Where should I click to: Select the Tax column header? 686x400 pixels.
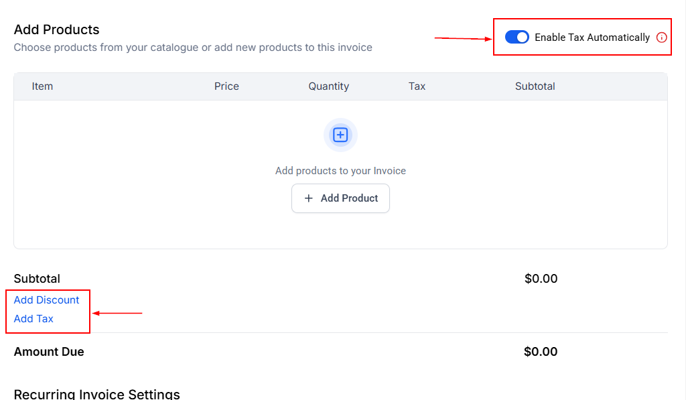[x=417, y=86]
